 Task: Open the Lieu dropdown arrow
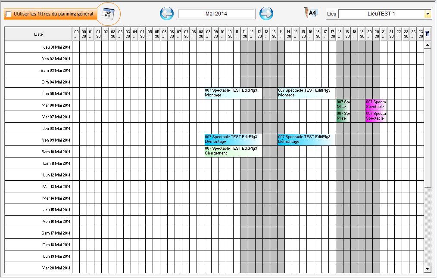[x=428, y=14]
